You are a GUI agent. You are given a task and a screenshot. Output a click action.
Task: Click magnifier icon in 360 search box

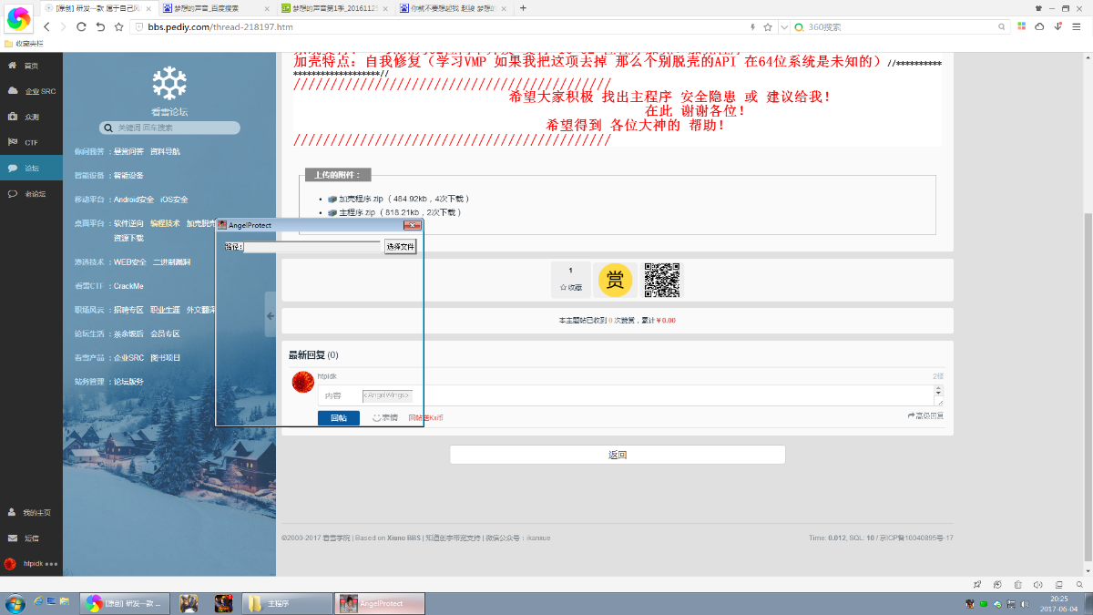pyautogui.click(x=1002, y=26)
